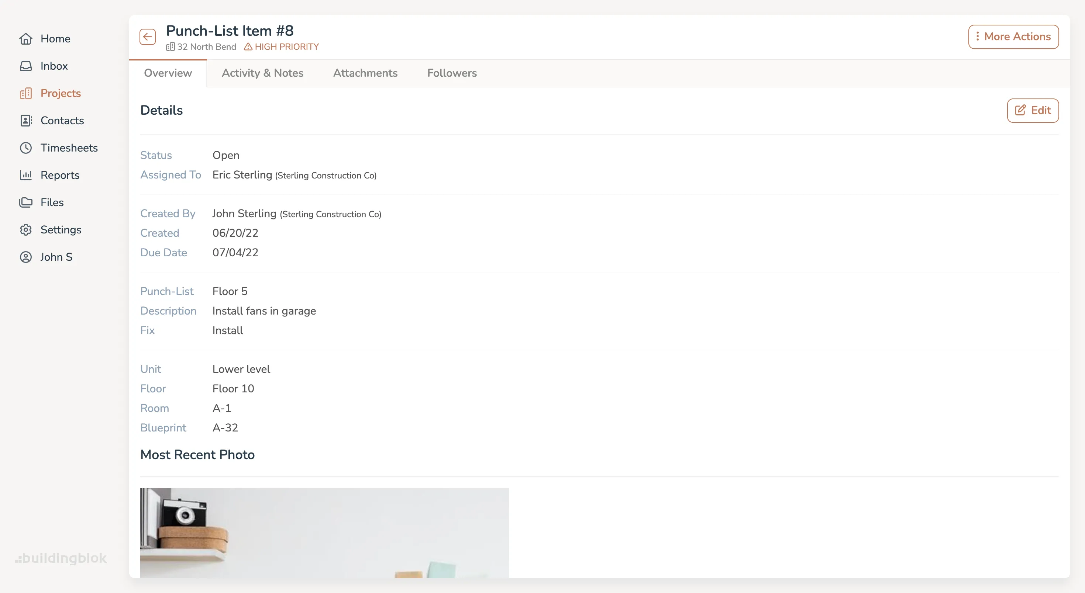Open the Attachments tab
Screen dimensions: 1085x593
click(x=365, y=73)
